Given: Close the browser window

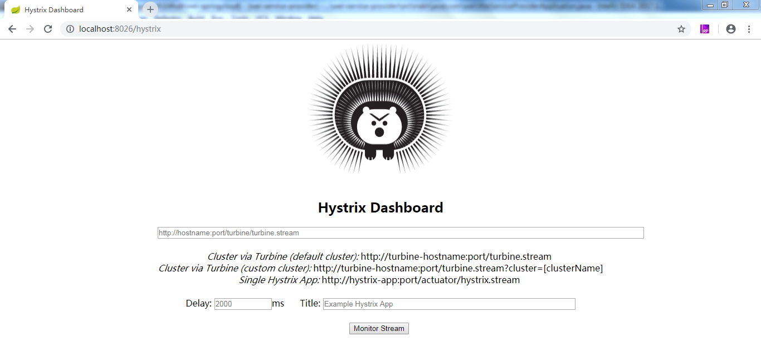Looking at the screenshot, I should click(745, 5).
